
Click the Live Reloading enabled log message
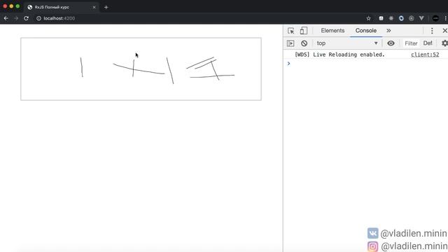tap(339, 55)
